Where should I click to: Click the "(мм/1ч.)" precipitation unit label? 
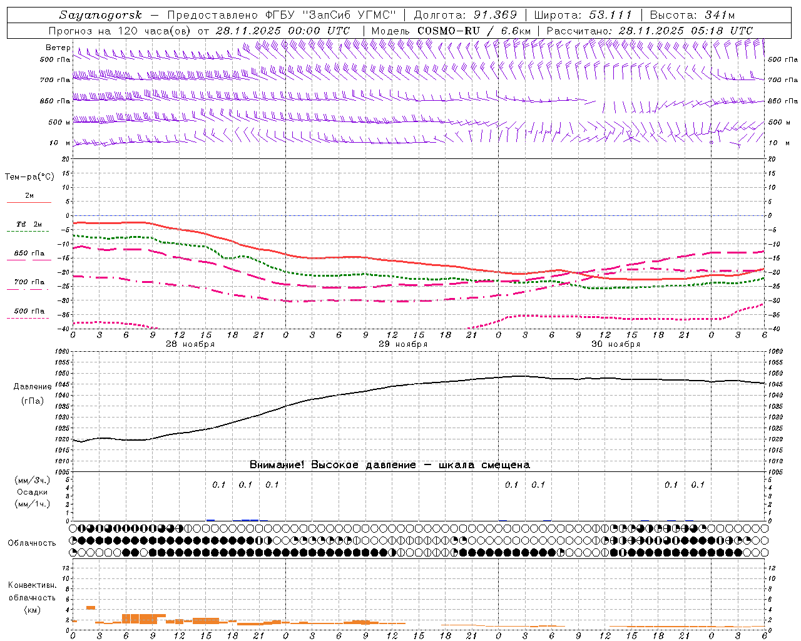33,504
